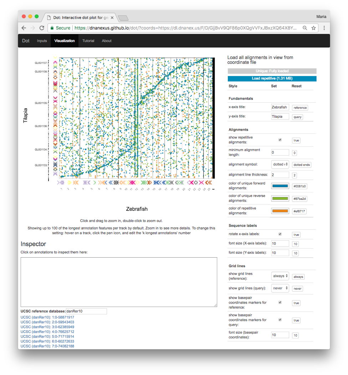Screen dimensions: 348x375
Task: Reset y-axis title to query
Action: [297, 117]
